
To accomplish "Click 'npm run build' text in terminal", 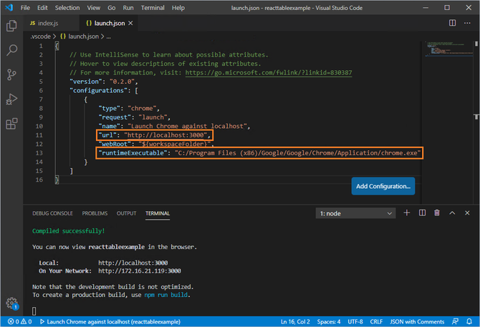I will point(165,295).
